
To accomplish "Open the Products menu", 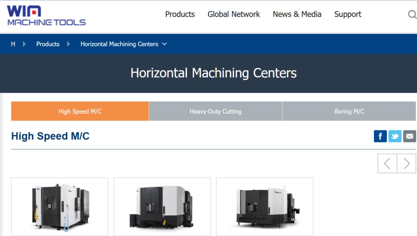I will tap(180, 14).
